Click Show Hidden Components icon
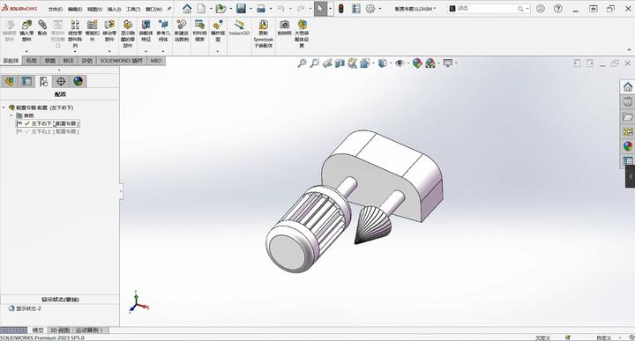This screenshot has width=635, height=341. (x=128, y=25)
